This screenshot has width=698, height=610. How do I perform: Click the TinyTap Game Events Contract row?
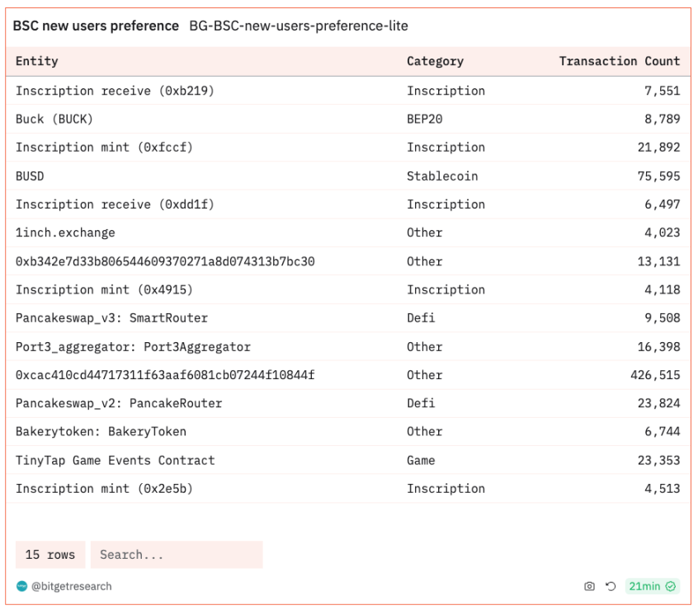click(115, 460)
